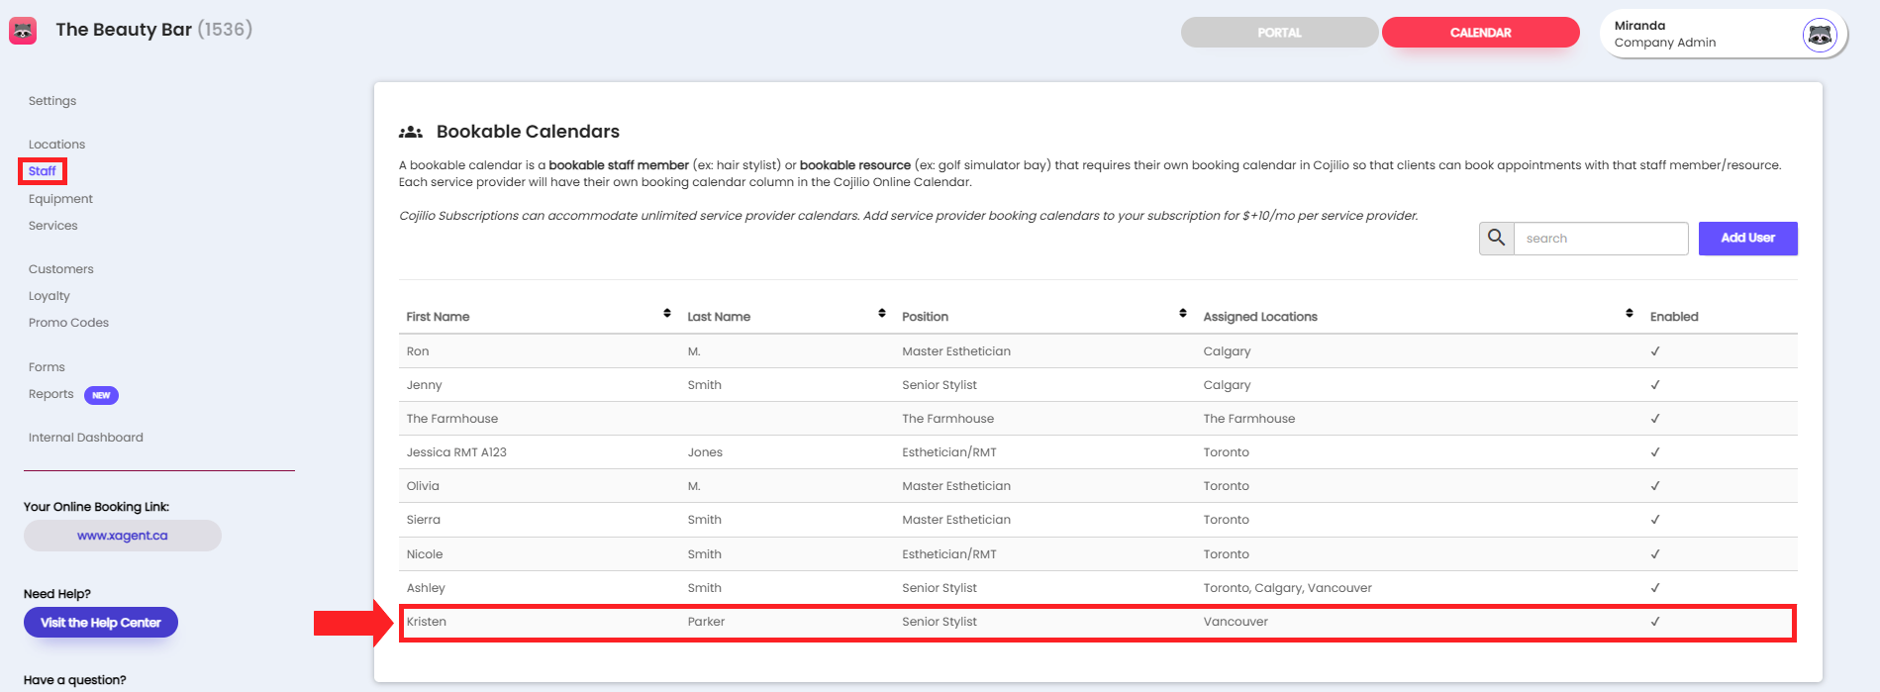Click Ron's Master Esthetician position cell
Image resolution: width=1880 pixels, height=692 pixels.
[x=956, y=351]
